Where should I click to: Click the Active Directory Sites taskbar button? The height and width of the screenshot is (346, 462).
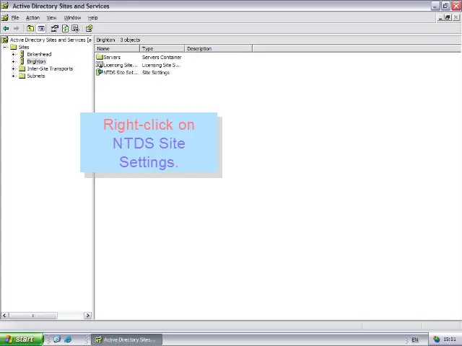point(127,340)
